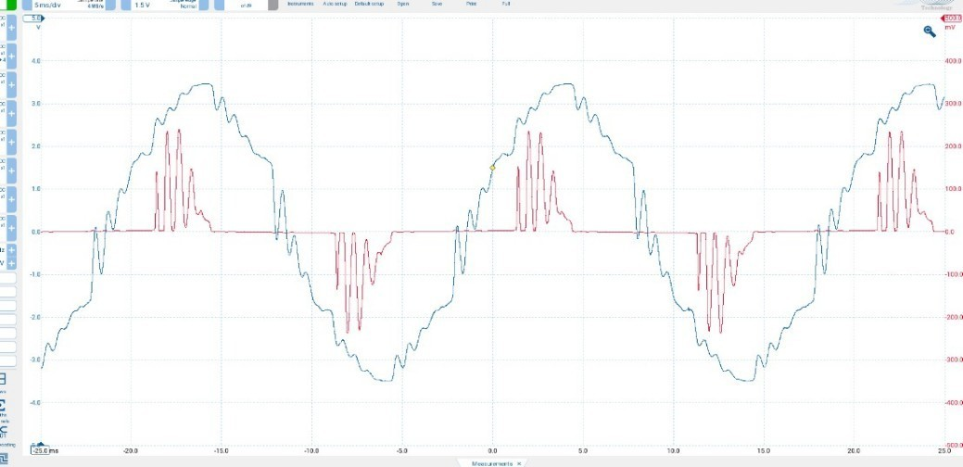The height and width of the screenshot is (467, 963).
Task: Open the Measurements tab at the bottom
Action: 492,464
